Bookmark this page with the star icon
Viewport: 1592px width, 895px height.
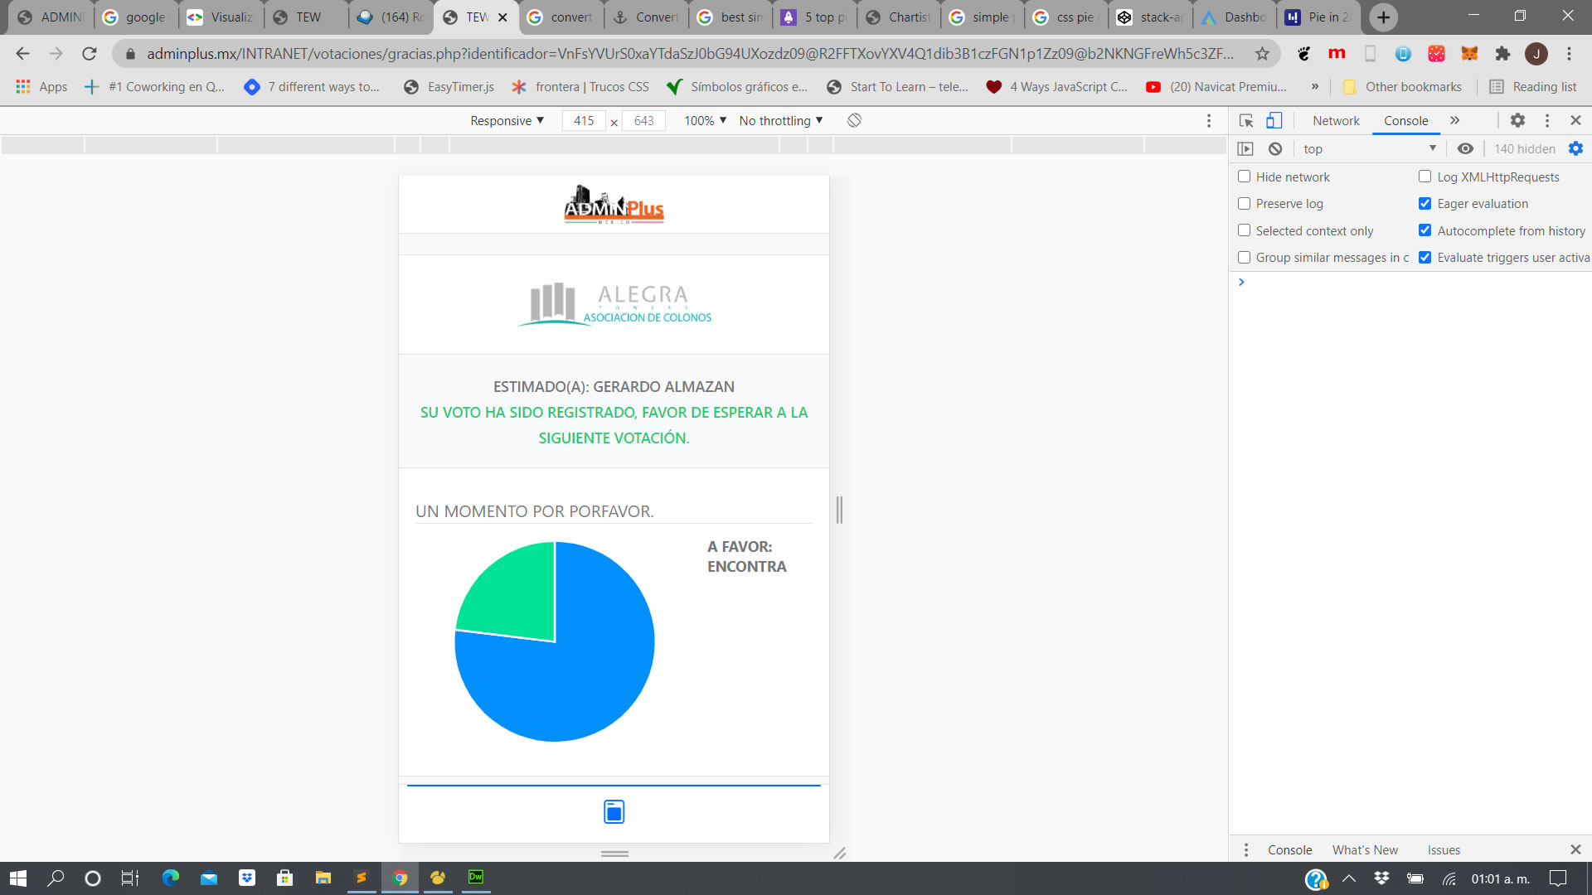click(1262, 54)
